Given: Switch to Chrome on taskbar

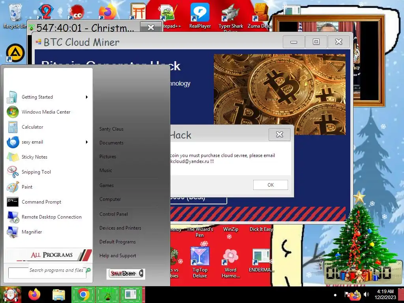Looking at the screenshot, I should (x=83, y=294).
